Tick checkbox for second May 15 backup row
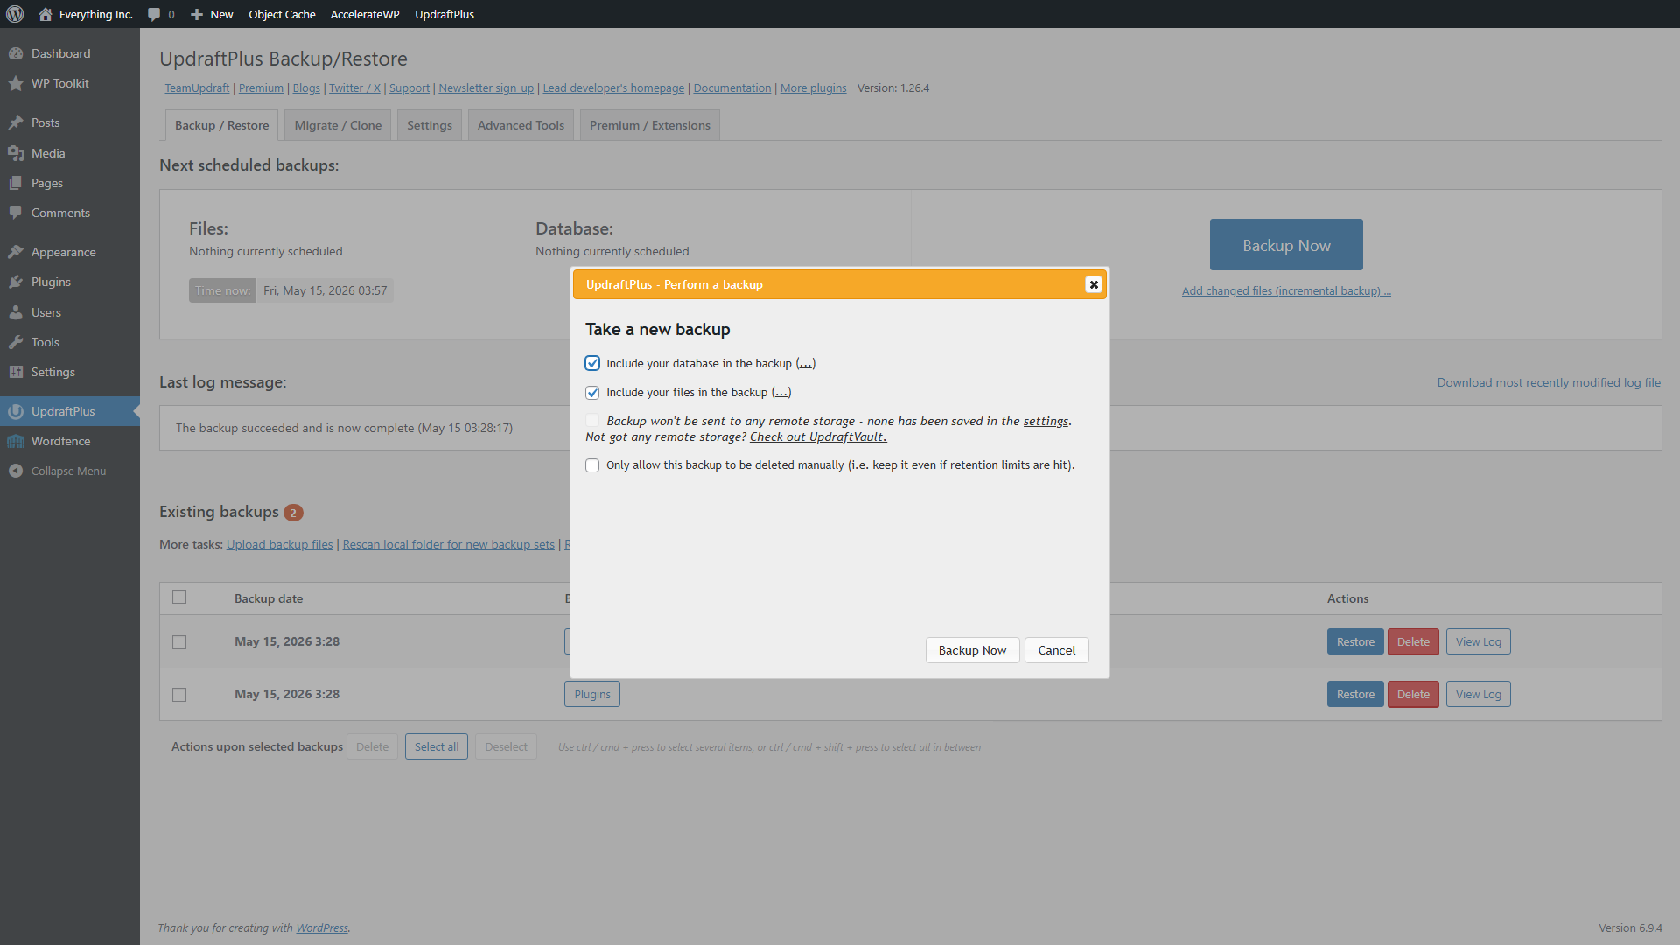1680x945 pixels. pyautogui.click(x=179, y=695)
